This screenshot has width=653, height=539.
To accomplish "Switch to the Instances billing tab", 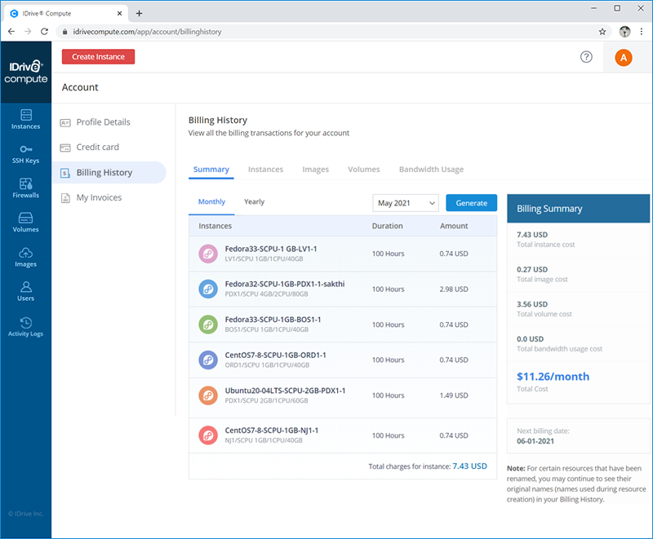I will coord(266,170).
